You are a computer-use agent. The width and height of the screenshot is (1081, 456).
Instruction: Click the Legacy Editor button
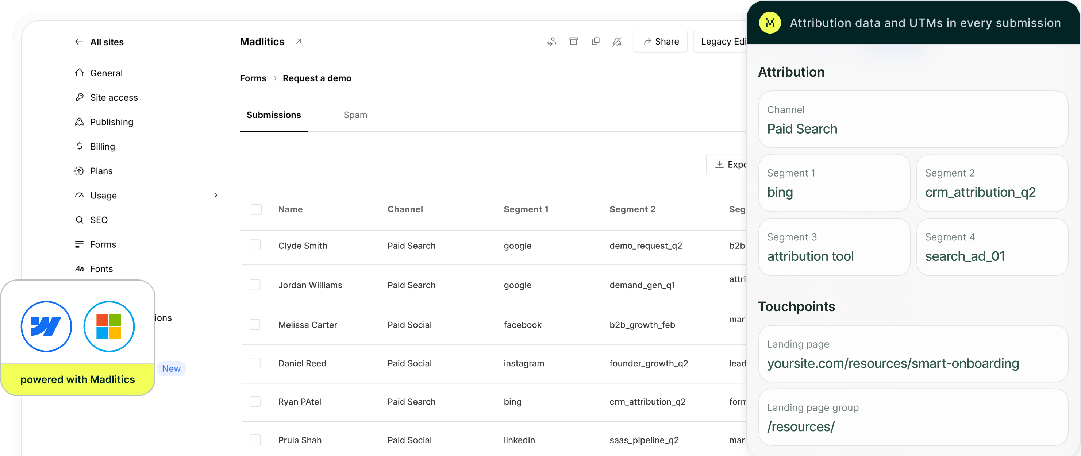click(x=720, y=41)
